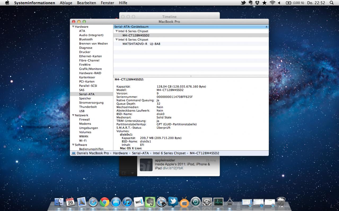
Task: Click System Information caliper icon in Dock
Action: [230, 202]
